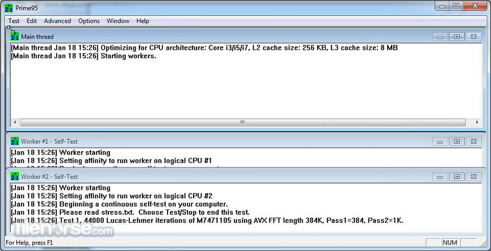Maximize the Worker #2 window
The height and width of the screenshot is (251, 491).
457,177
